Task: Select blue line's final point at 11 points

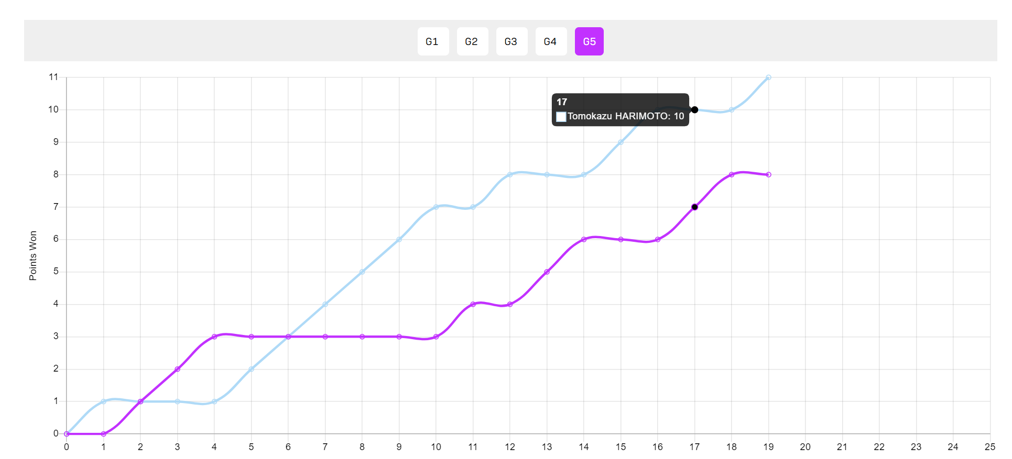Action: 768,77
